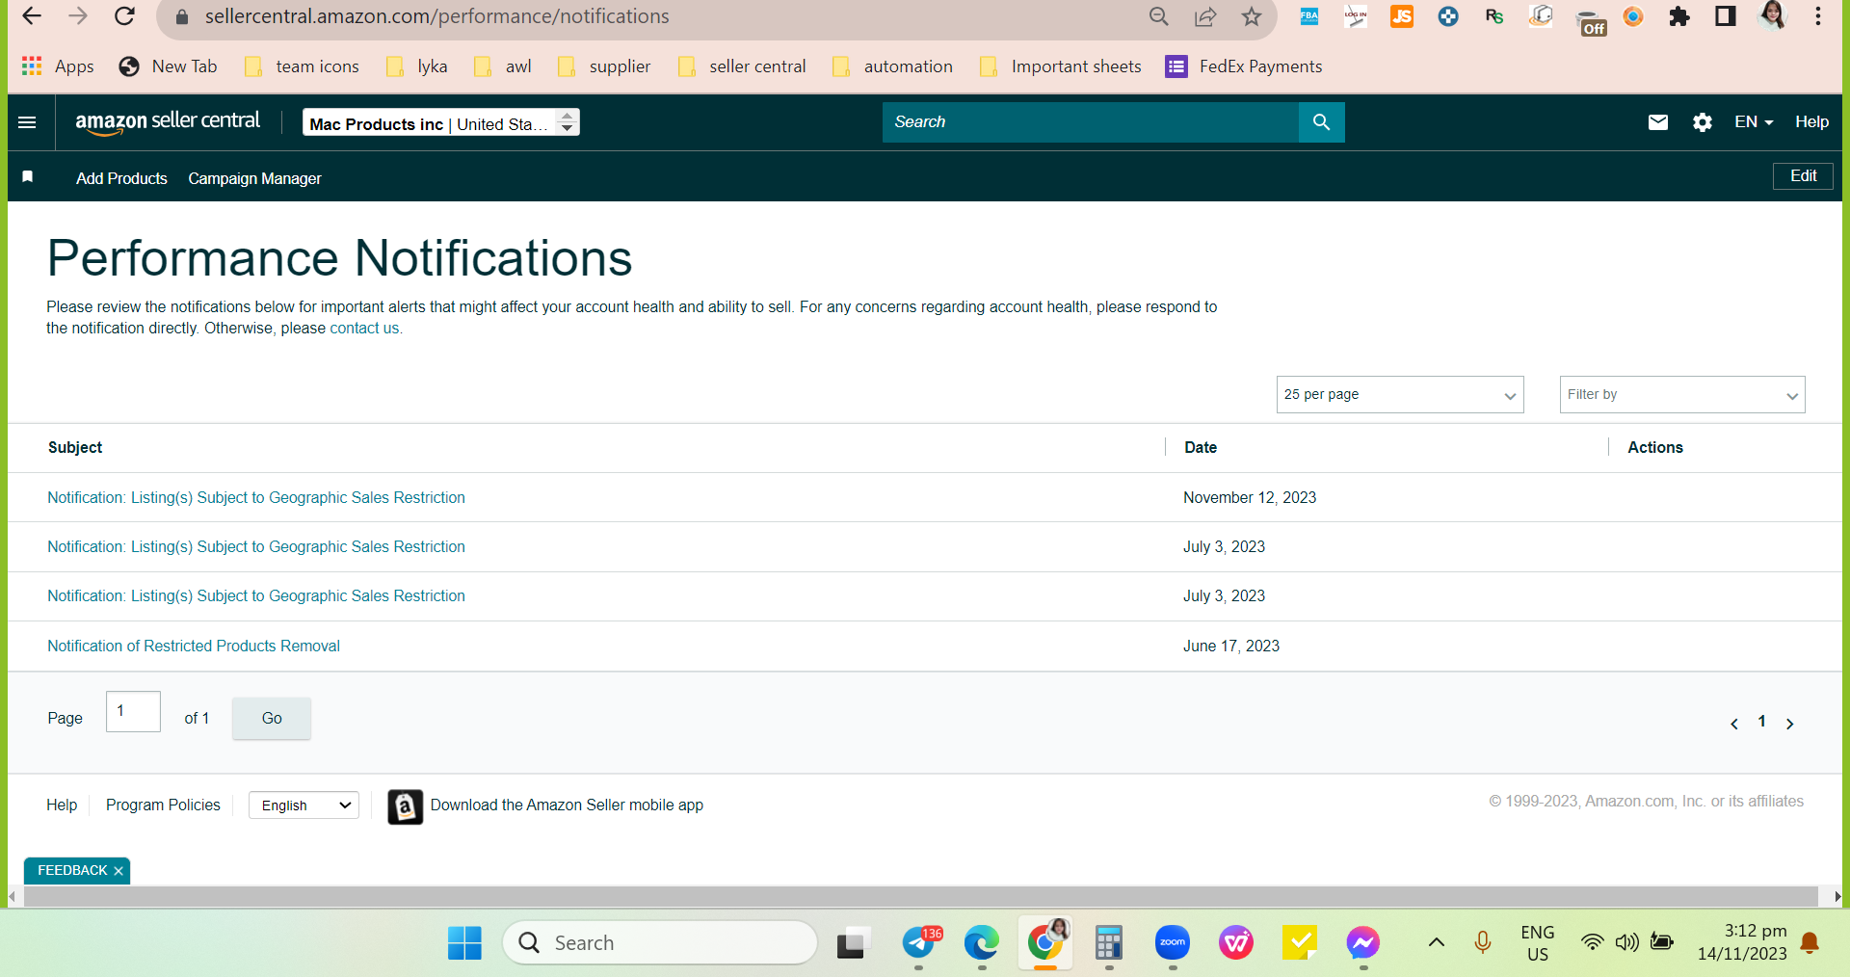1850x977 pixels.
Task: Click the FEEDBACK tab
Action: point(72,871)
